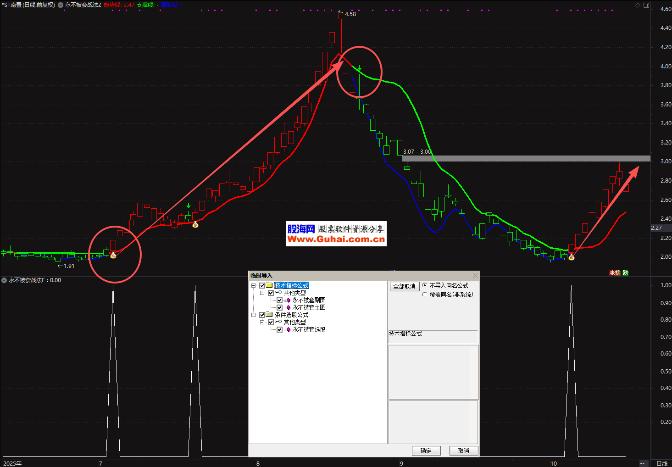
Task: Click the pink formula icon beside 永不被套选股
Action: click(x=288, y=330)
